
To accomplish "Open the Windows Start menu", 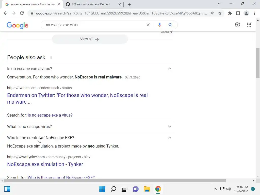I will (x=102, y=189).
